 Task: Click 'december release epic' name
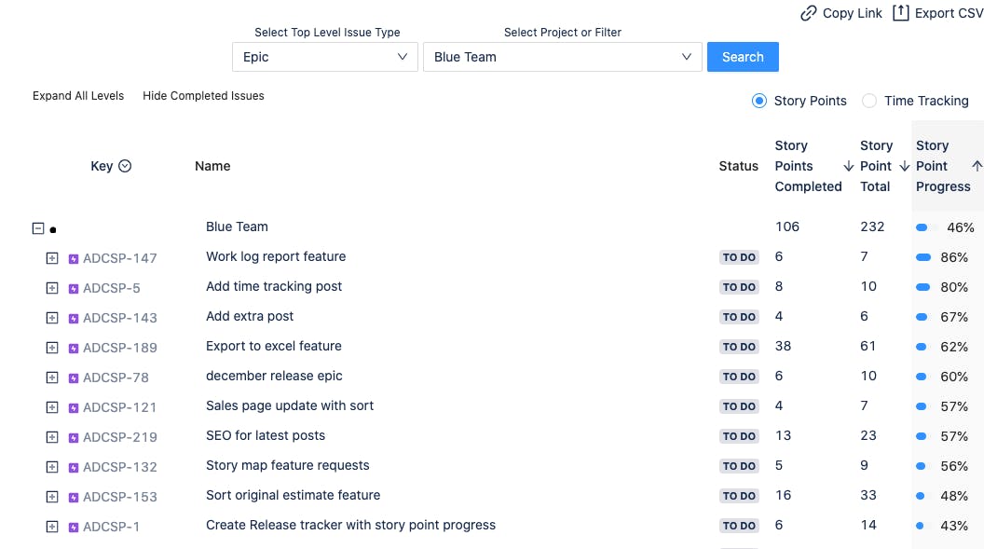point(274,376)
